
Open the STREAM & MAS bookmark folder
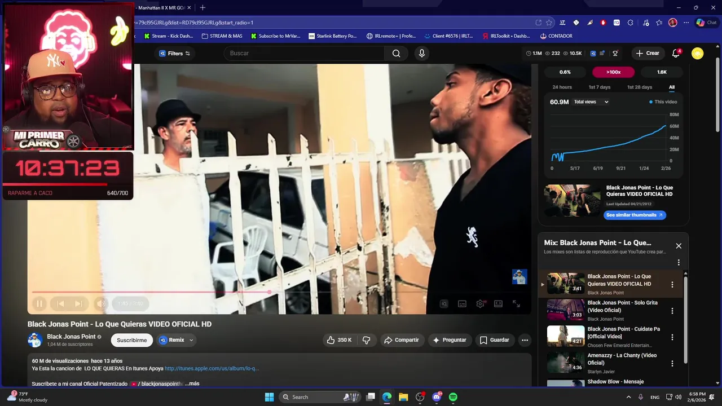click(222, 36)
